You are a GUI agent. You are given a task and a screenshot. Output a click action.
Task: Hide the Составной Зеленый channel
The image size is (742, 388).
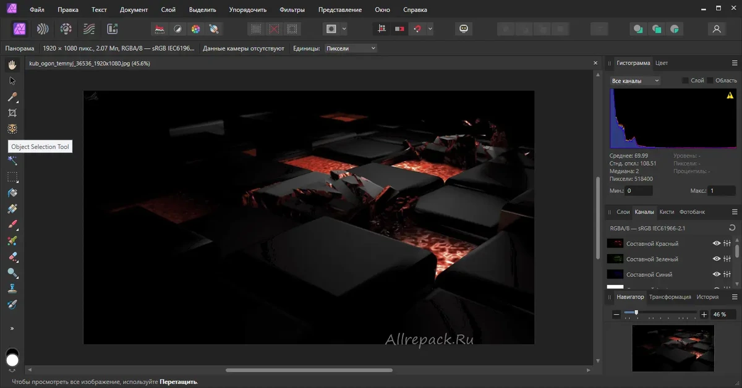pos(717,259)
